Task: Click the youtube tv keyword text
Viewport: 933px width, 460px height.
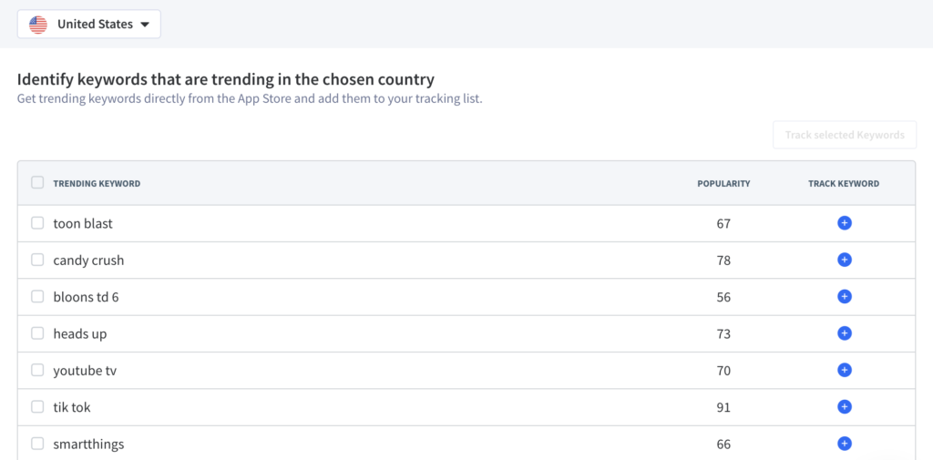Action: coord(85,371)
